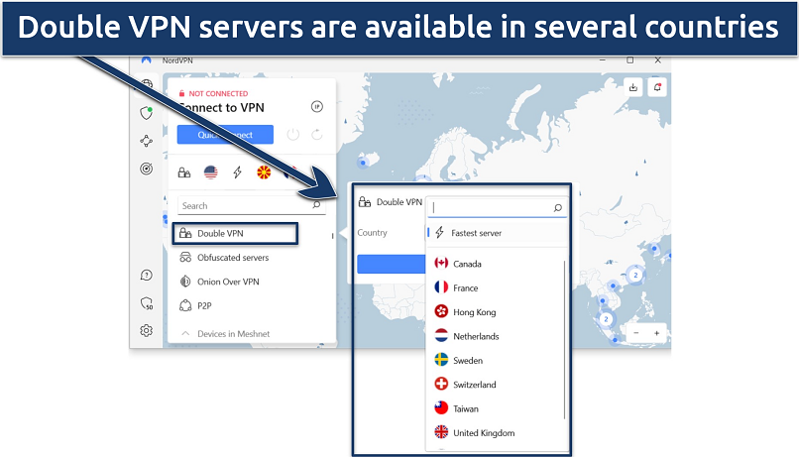Choose Fastest server option
Screen dimensions: 799x457
[497, 233]
